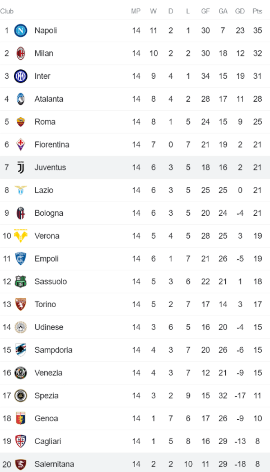270x472 pixels.
Task: Select the Genoa team badge
Action: 21,418
